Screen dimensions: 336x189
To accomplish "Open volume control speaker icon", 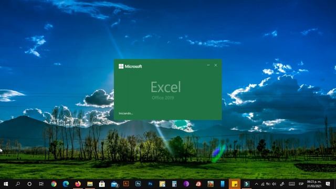I will (274, 184).
